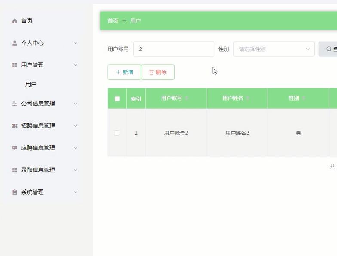The height and width of the screenshot is (256, 337).
Task: Click 索引 column header
Action: [136, 99]
